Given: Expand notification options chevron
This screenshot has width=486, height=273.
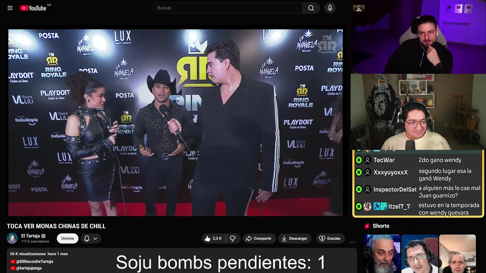Looking at the screenshot, I should click(x=95, y=238).
